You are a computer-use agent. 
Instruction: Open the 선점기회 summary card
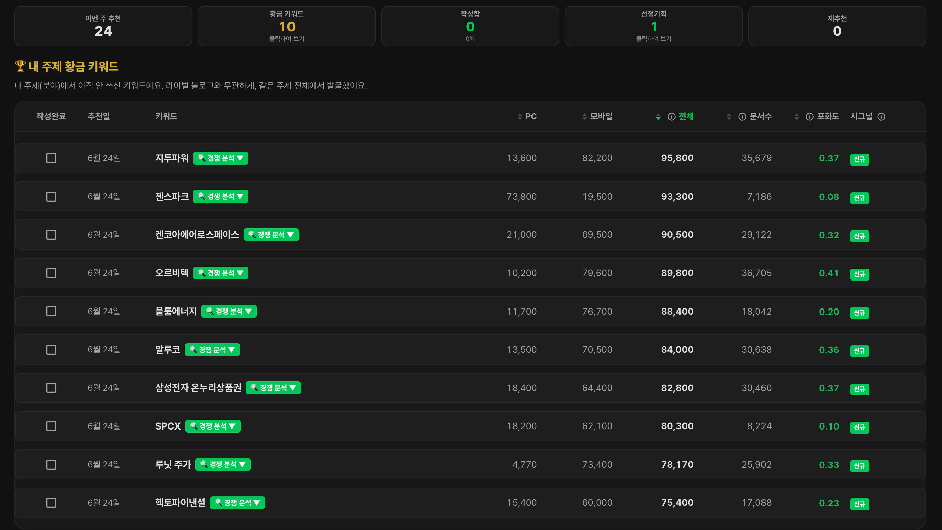tap(654, 26)
